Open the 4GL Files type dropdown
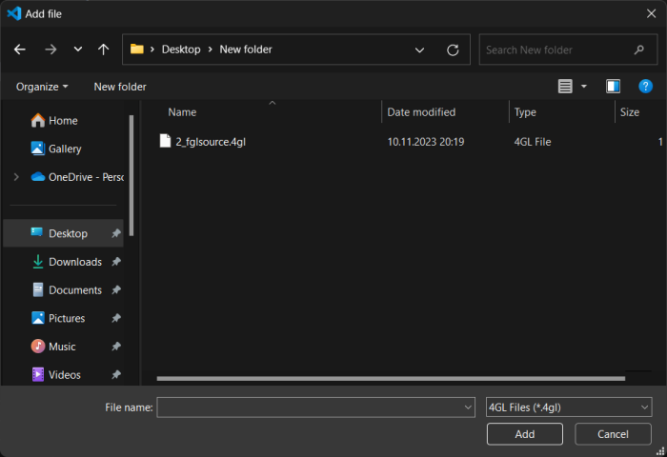 (569, 407)
